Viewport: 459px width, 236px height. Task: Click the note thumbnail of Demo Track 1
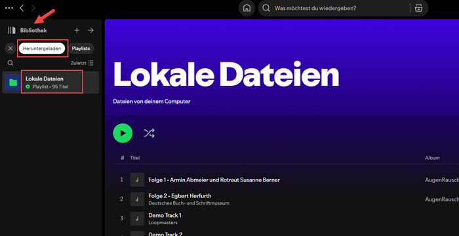(137, 219)
